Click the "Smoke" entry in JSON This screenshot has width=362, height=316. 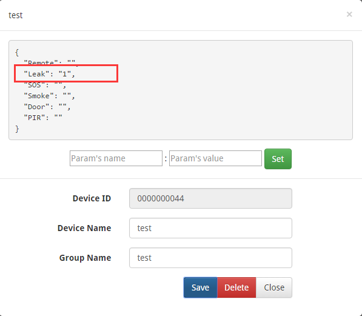(x=49, y=96)
